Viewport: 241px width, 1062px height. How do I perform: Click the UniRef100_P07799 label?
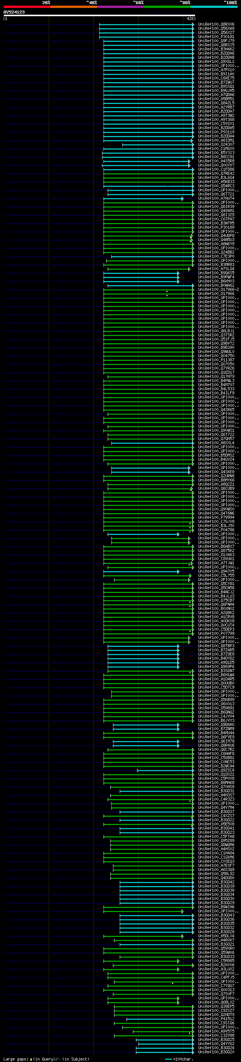pos(216,633)
